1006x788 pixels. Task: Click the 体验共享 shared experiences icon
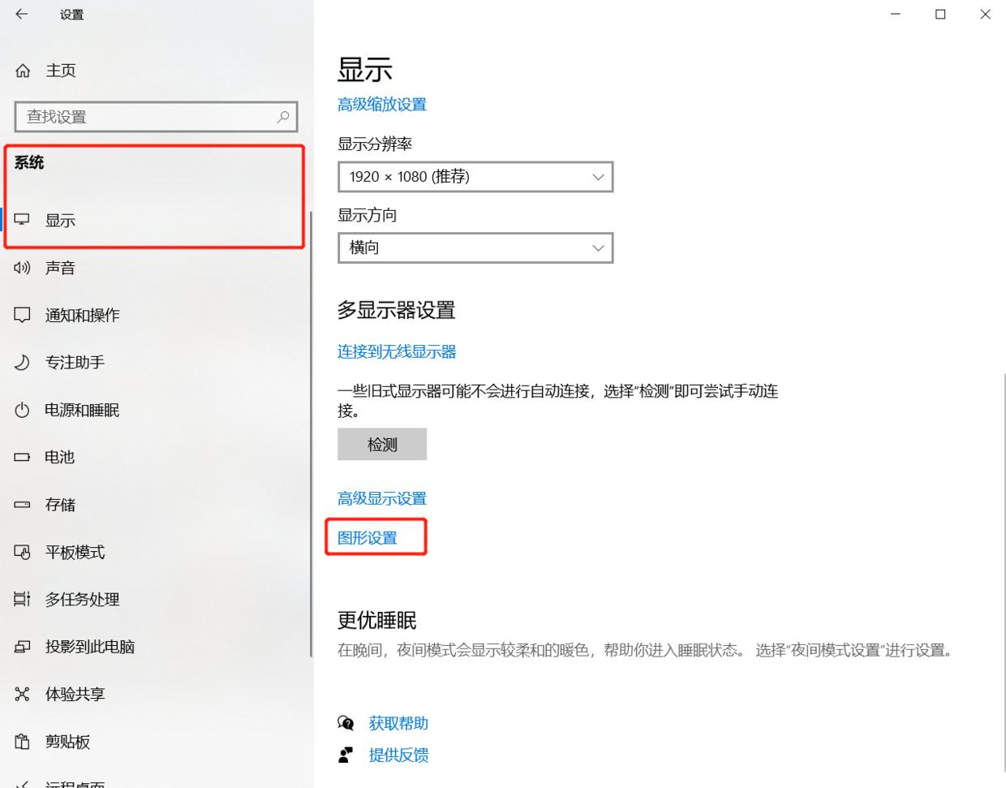click(21, 694)
